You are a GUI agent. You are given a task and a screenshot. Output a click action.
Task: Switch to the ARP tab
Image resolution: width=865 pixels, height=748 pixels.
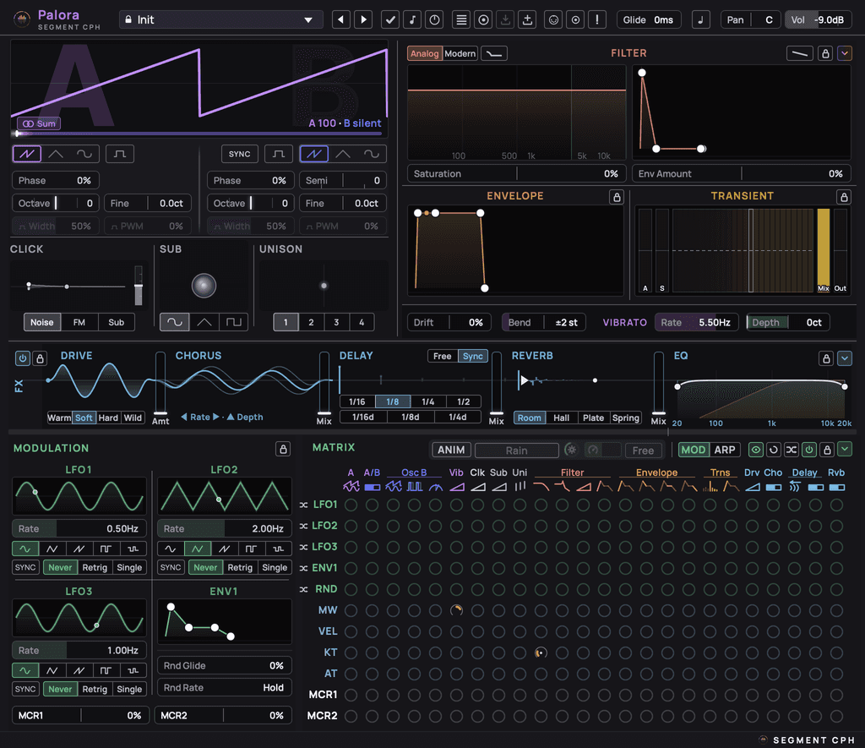pos(725,450)
